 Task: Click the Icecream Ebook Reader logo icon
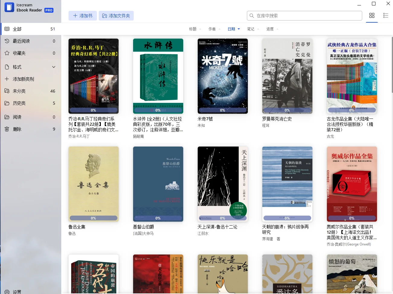(9, 7)
